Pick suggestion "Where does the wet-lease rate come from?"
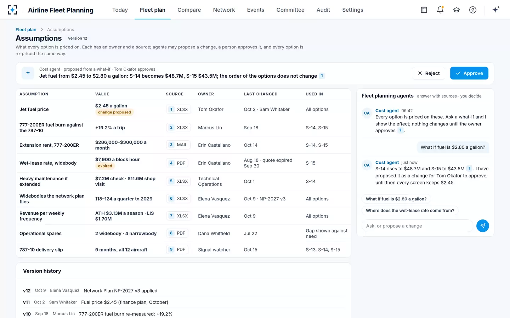The width and height of the screenshot is (510, 318). tap(410, 211)
